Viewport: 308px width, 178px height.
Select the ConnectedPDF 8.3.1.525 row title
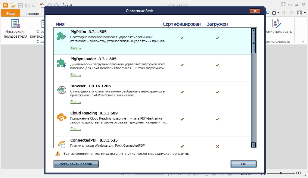point(94,140)
